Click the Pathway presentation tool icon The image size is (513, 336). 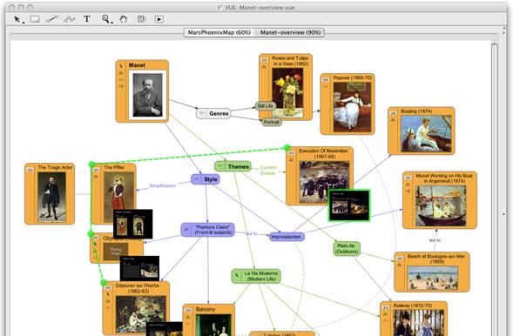pos(142,19)
